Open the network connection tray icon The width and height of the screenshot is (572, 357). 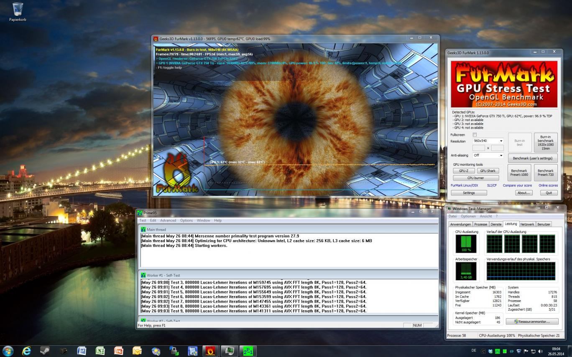pyautogui.click(x=533, y=352)
